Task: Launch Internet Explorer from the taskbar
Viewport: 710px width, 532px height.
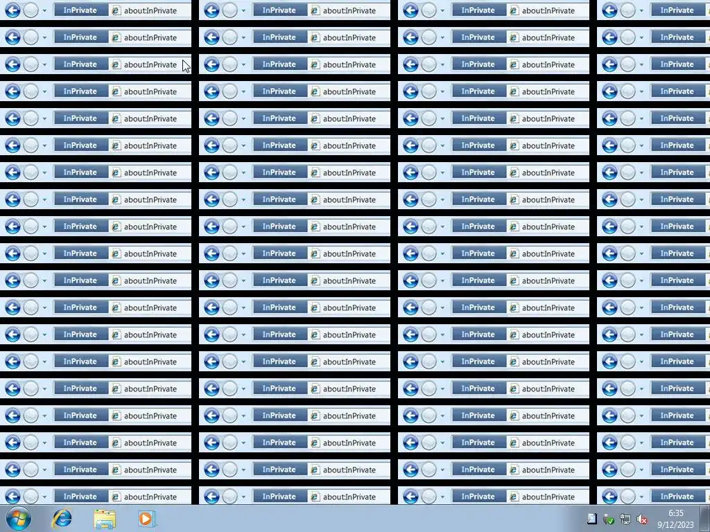Action: tap(62, 518)
